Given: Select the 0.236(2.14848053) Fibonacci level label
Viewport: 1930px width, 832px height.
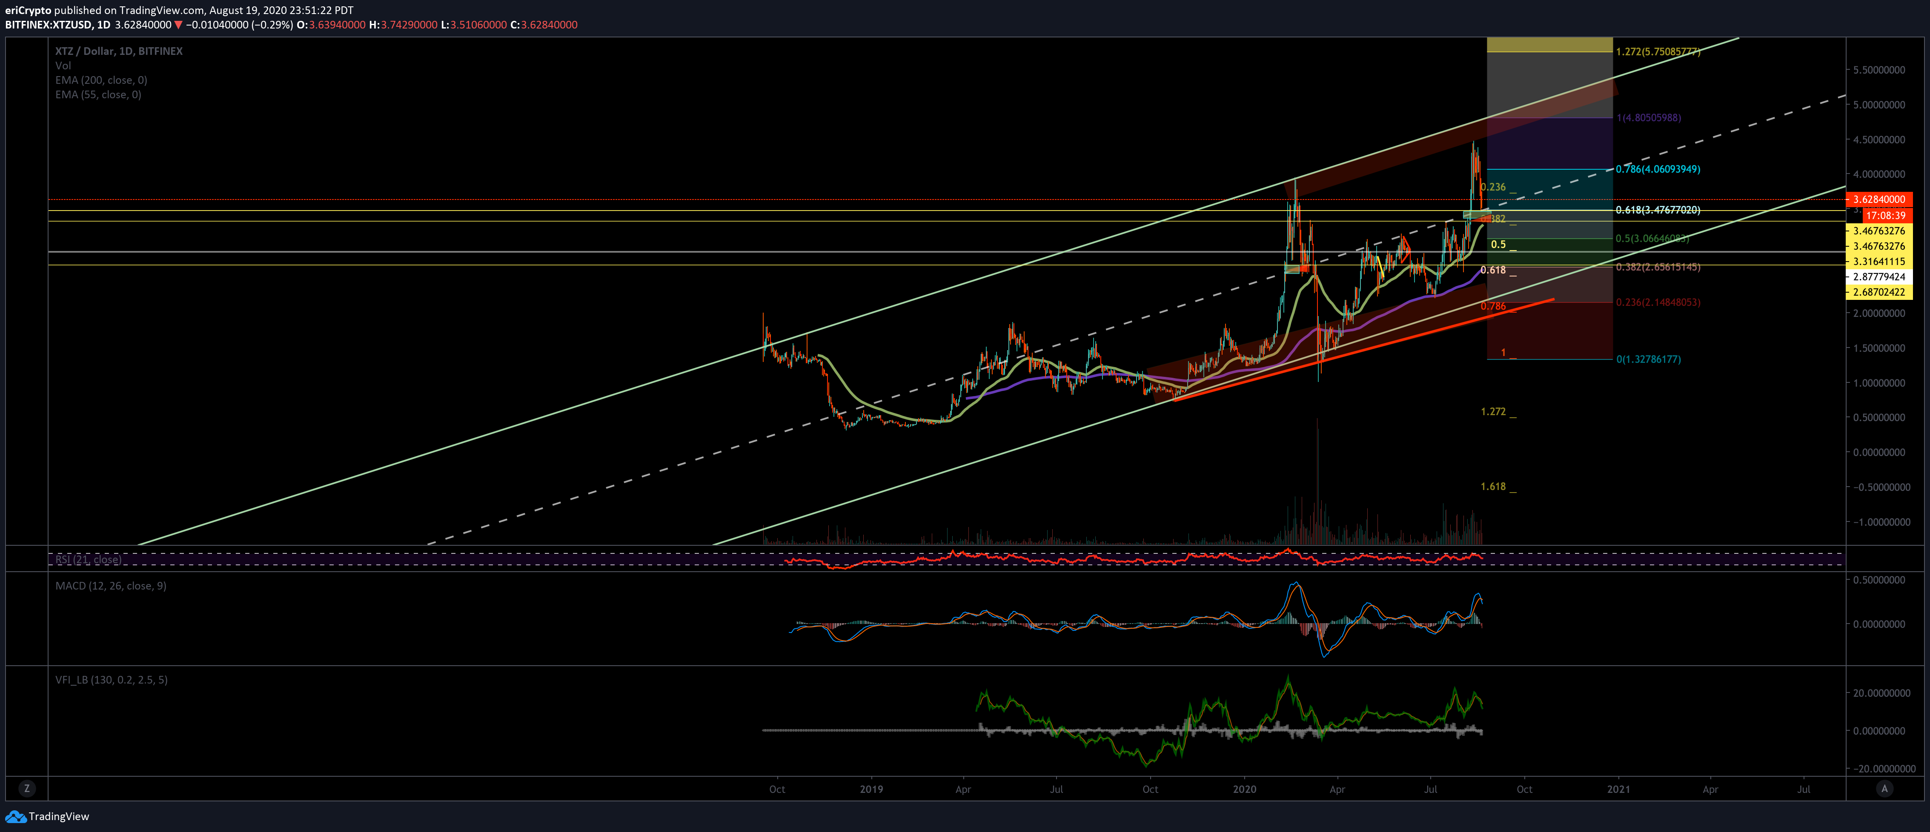Looking at the screenshot, I should [1658, 302].
